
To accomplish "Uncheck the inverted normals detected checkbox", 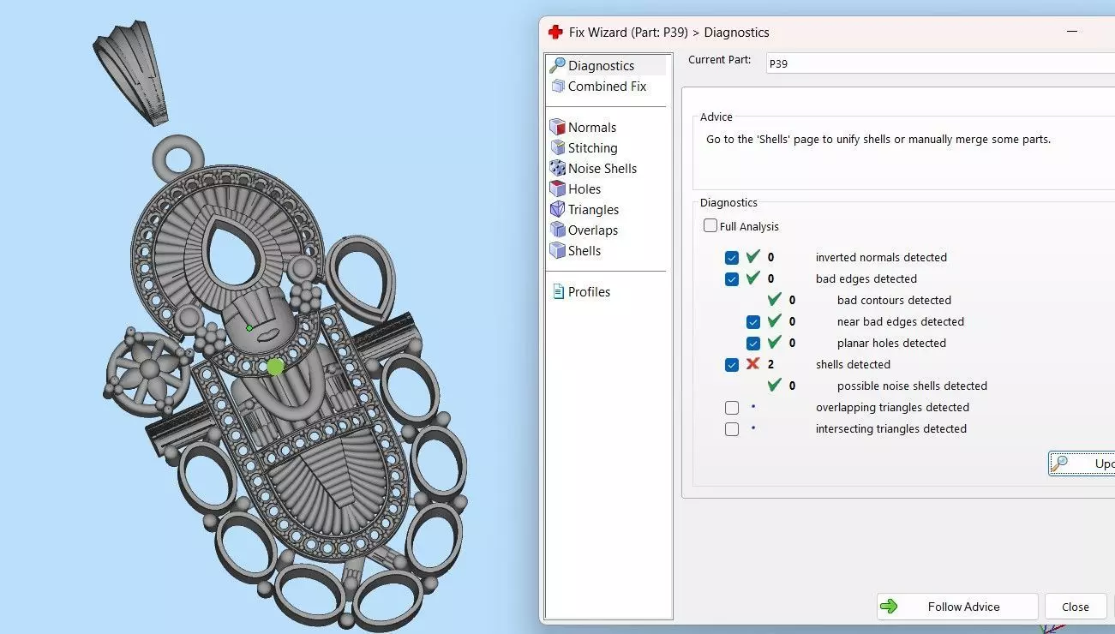I will (x=731, y=257).
